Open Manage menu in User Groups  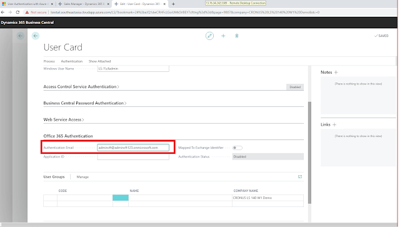point(82,177)
